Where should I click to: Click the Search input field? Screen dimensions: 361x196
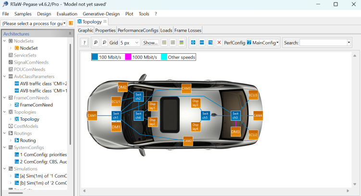pos(323,43)
